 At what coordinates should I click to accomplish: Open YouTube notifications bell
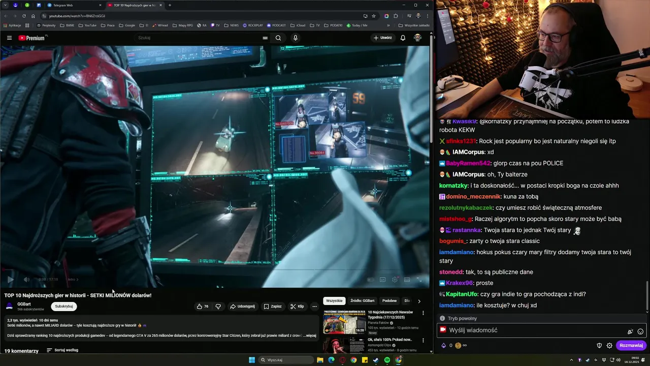403,38
